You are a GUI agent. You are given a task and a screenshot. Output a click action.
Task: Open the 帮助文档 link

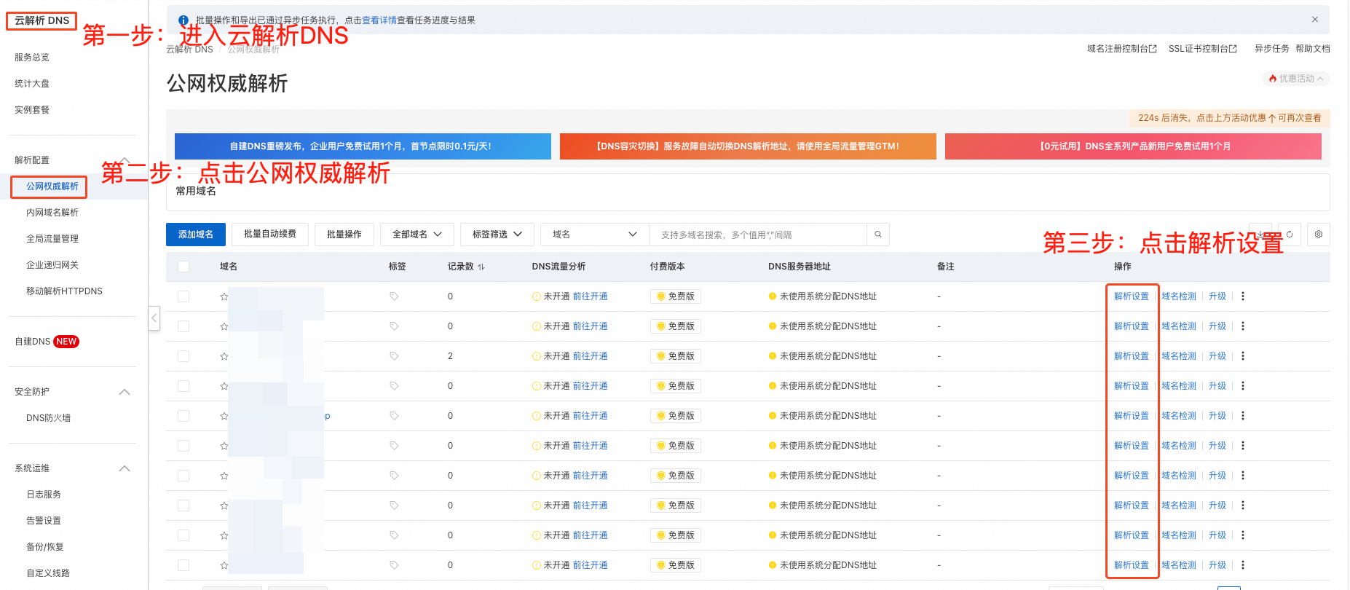[1313, 49]
